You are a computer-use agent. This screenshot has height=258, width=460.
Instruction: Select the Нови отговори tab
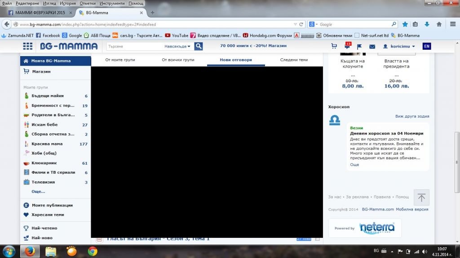pos(236,60)
